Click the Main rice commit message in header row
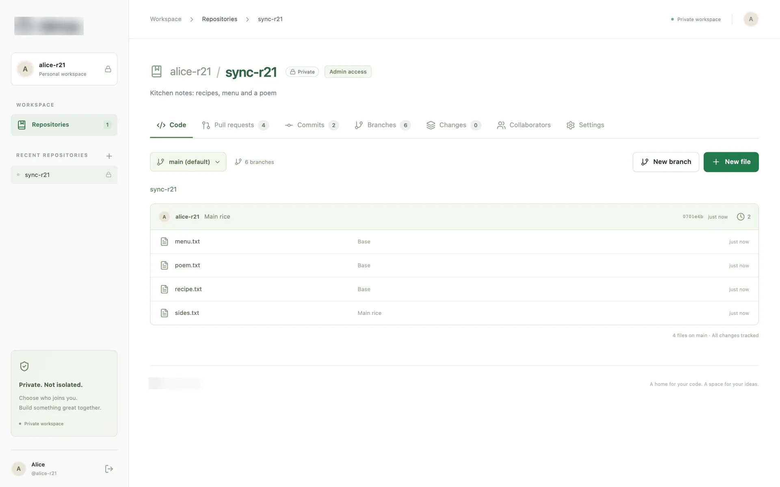780x487 pixels. click(217, 217)
